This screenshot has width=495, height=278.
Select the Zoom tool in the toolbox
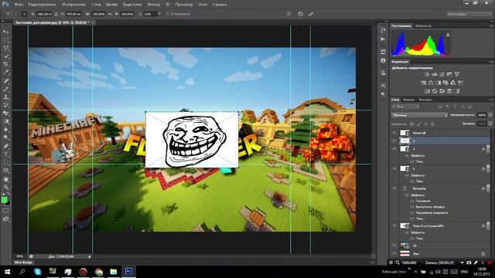click(x=6, y=187)
